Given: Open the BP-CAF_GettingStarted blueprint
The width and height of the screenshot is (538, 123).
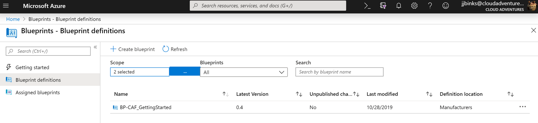Looking at the screenshot, I should pos(146,107).
